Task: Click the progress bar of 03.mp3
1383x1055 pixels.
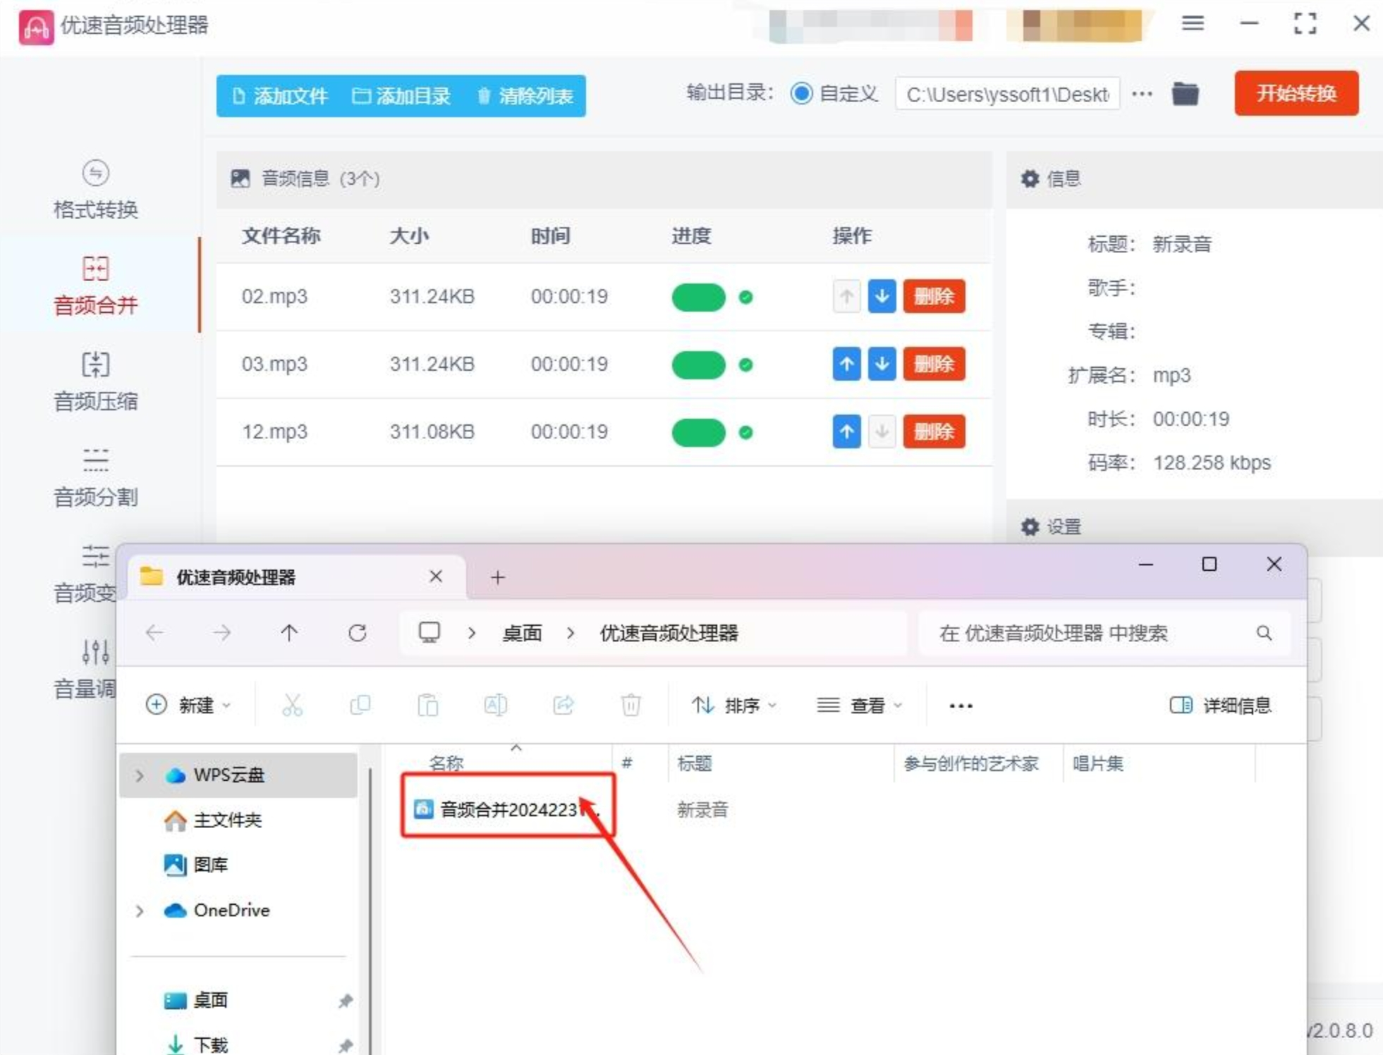Action: point(698,365)
